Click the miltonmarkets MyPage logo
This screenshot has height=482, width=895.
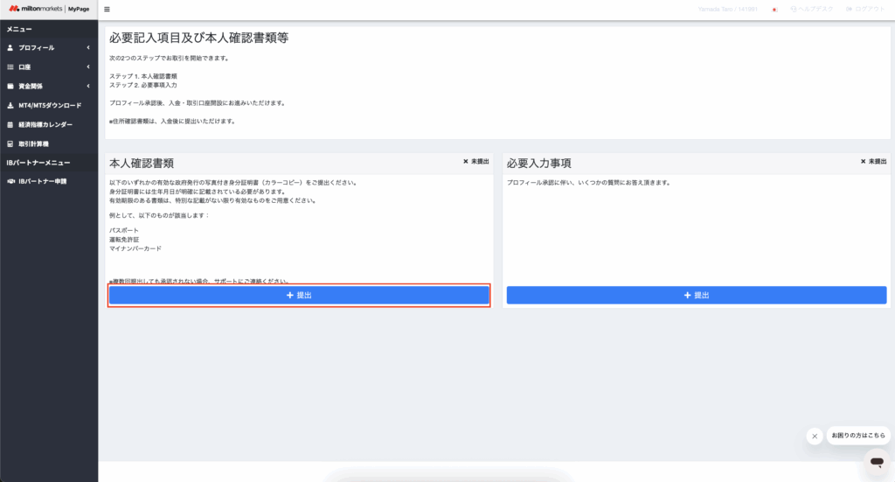49,9
